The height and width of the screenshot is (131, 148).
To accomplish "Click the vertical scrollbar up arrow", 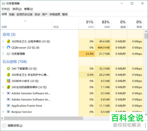I will pos(146,31).
